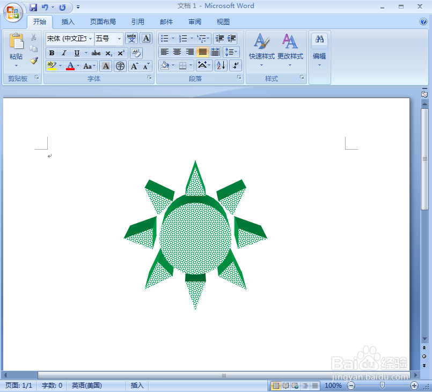
Task: Expand the underline style dropdown
Action: coord(86,53)
